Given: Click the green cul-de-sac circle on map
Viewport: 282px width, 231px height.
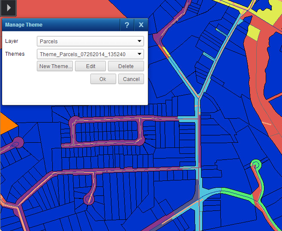Looking at the screenshot, I should pyautogui.click(x=256, y=164).
